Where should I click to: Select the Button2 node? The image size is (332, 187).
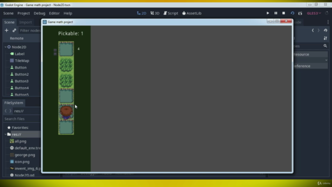(22, 74)
